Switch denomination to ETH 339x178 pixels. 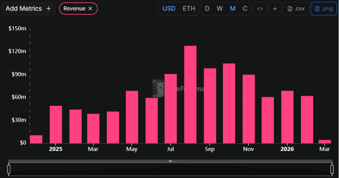[189, 9]
